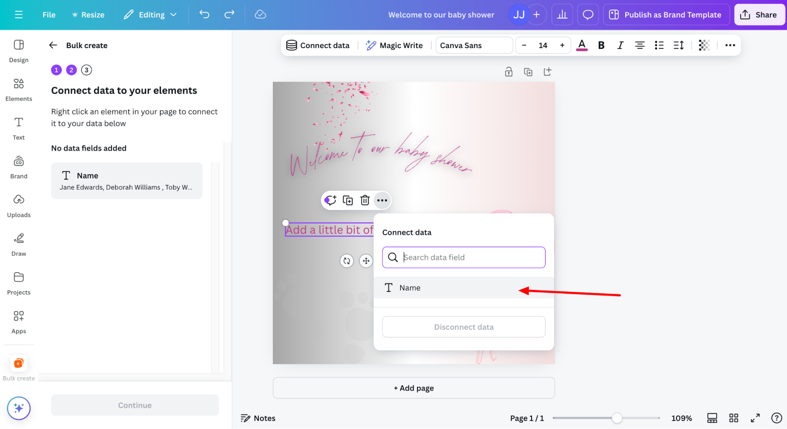Open the JJ profile avatar
Screen dimensions: 787x429
(x=518, y=15)
